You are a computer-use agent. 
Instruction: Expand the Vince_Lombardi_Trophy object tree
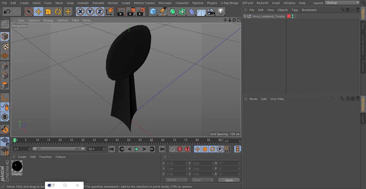click(x=245, y=16)
